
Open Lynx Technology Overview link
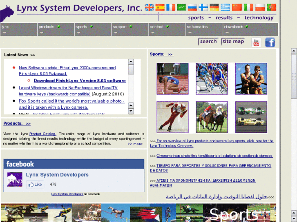coord(212,143)
